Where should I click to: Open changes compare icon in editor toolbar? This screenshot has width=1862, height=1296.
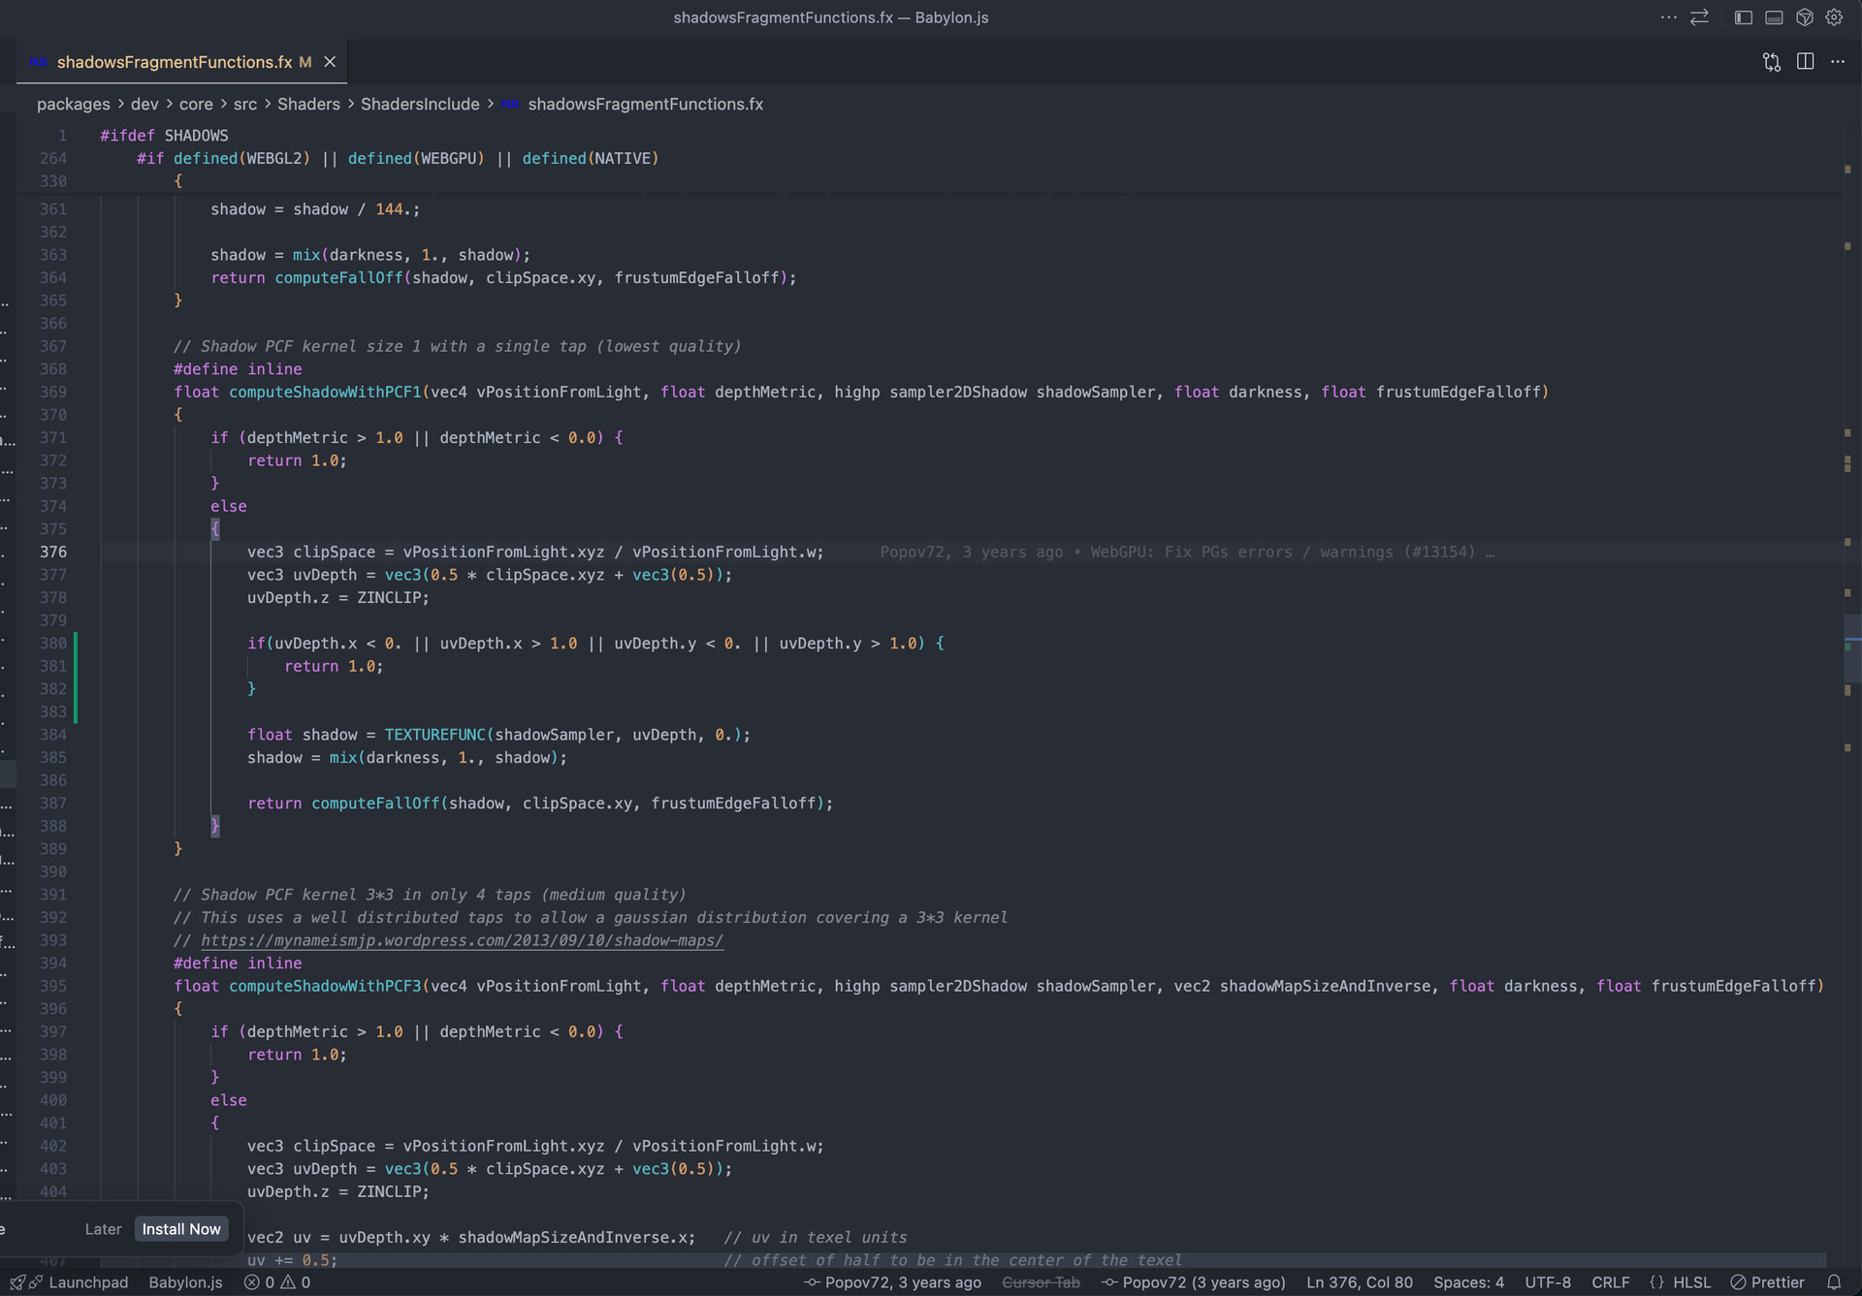click(1771, 62)
